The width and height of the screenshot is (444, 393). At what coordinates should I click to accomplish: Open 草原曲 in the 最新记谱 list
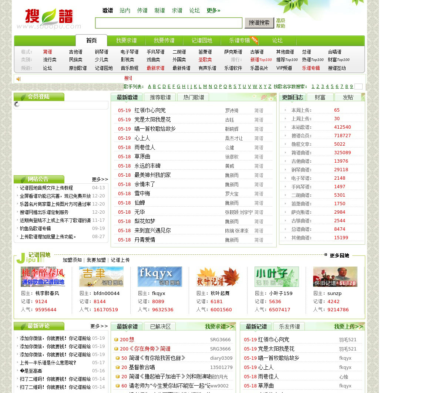266,386
